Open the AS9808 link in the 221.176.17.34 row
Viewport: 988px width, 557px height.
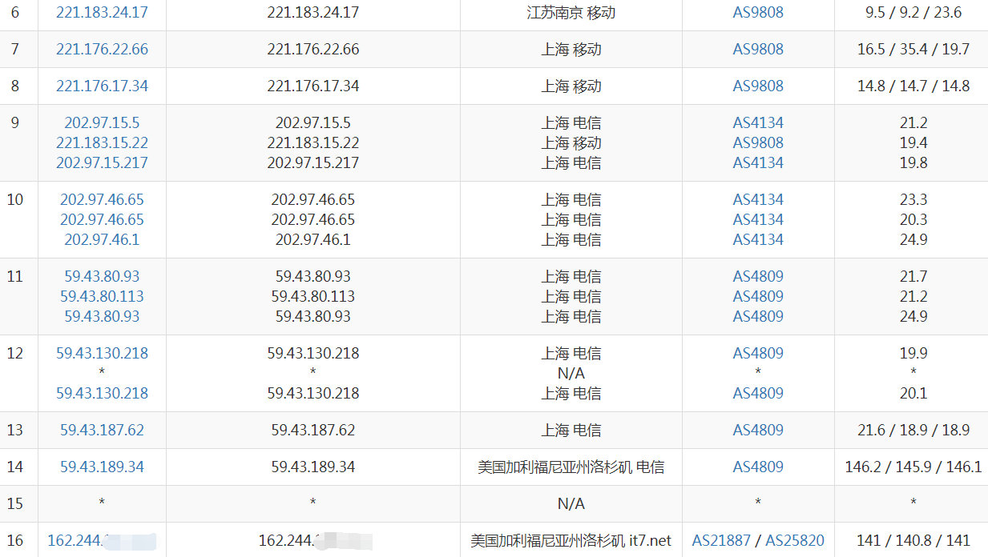758,86
